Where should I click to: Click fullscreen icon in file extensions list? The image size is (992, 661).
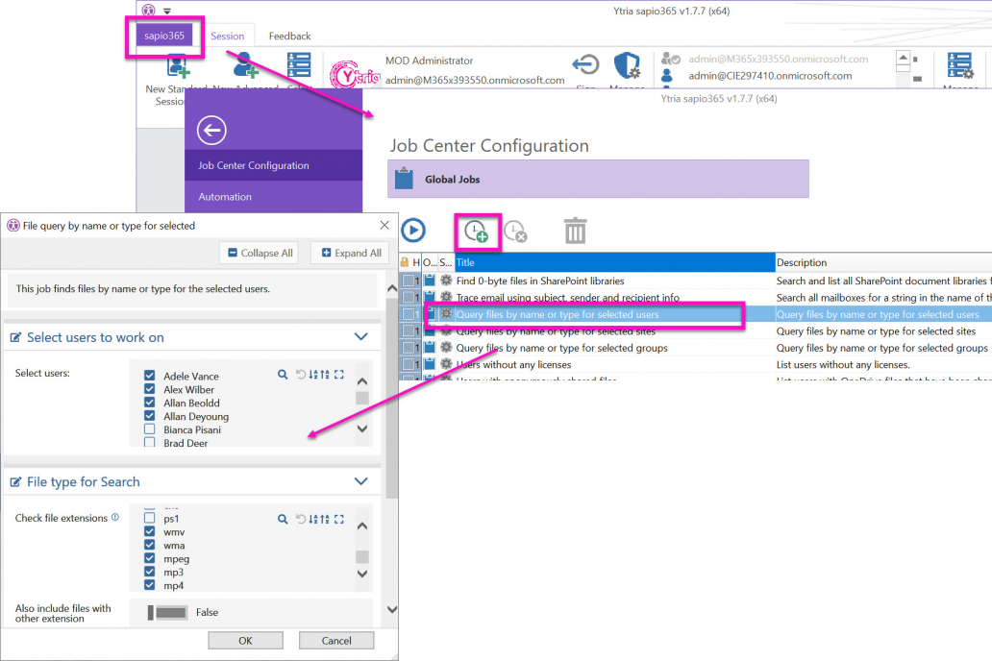[339, 520]
